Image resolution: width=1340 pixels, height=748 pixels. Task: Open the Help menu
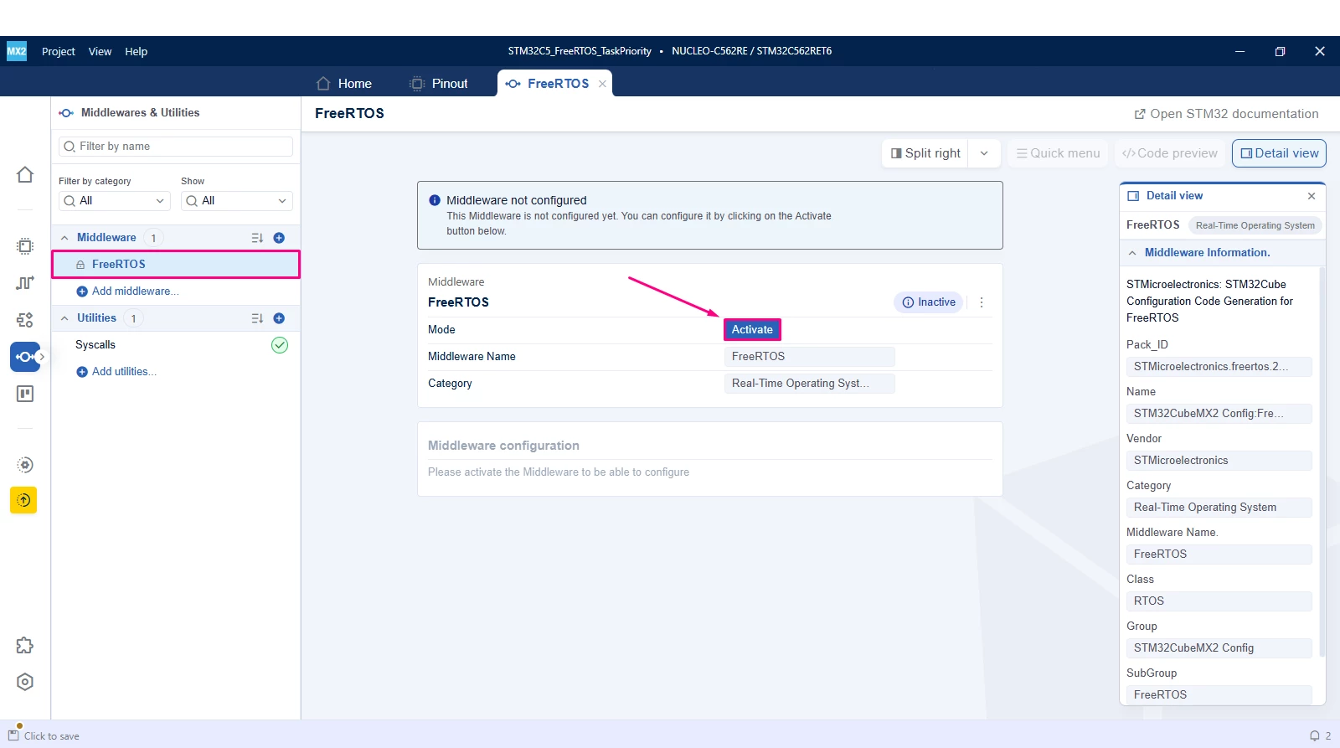pos(137,51)
